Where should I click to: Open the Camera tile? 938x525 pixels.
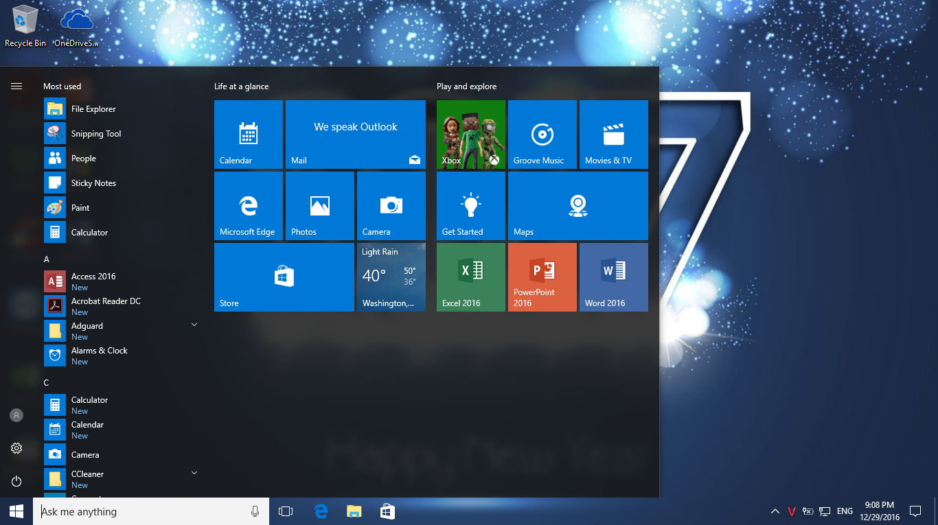click(x=391, y=206)
